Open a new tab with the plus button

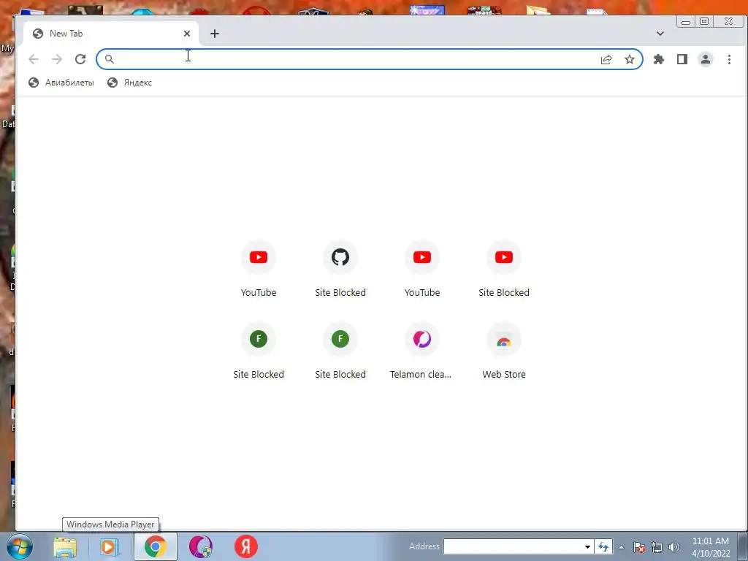pos(215,34)
